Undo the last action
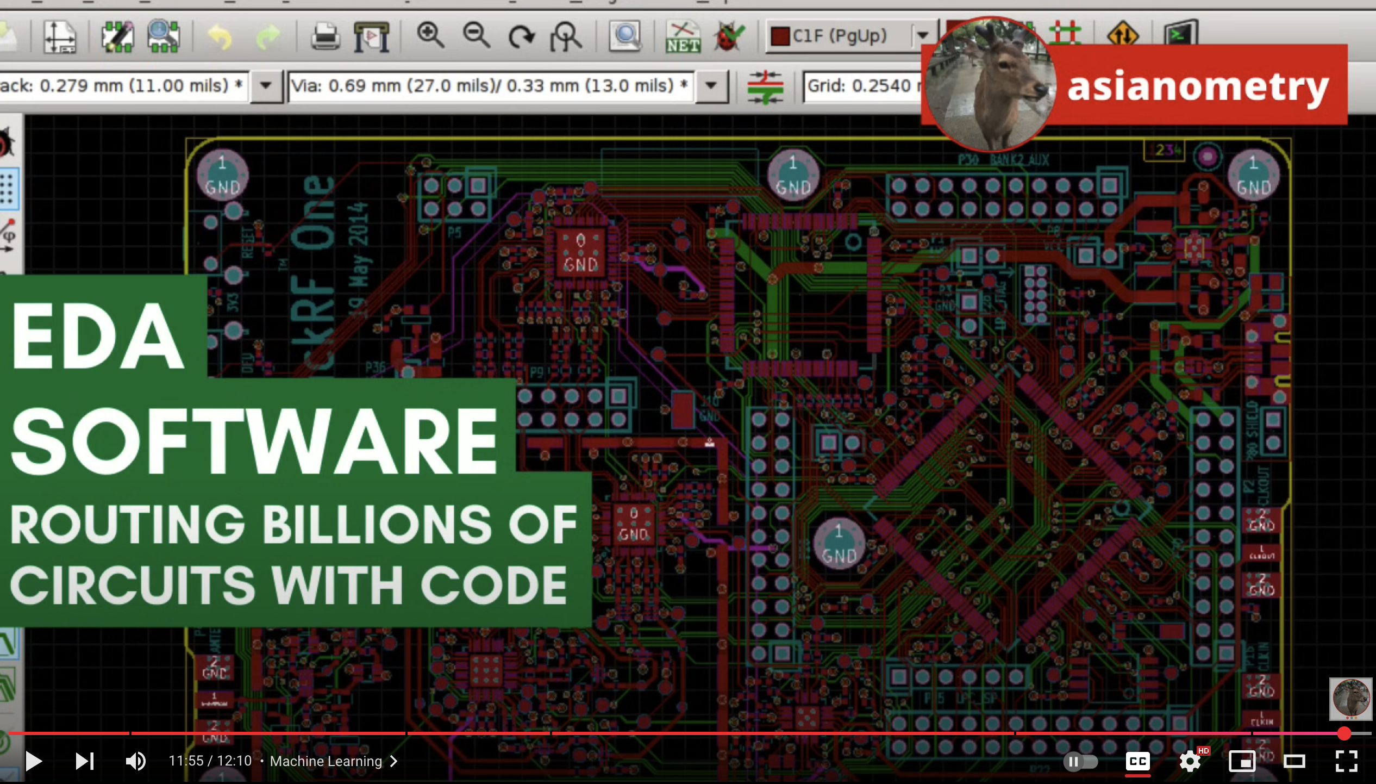Viewport: 1376px width, 784px height. (220, 37)
